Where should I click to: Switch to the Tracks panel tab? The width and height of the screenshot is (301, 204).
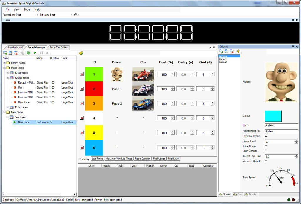251,194
